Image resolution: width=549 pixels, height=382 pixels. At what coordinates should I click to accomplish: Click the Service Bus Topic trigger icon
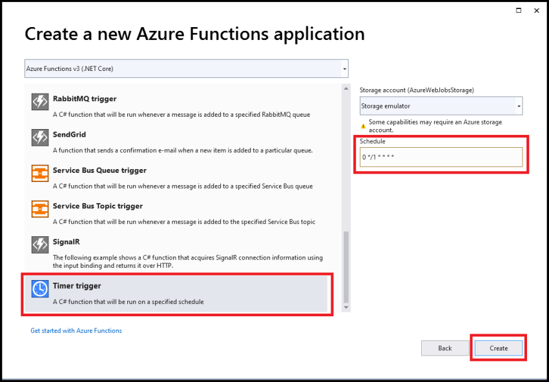click(40, 209)
